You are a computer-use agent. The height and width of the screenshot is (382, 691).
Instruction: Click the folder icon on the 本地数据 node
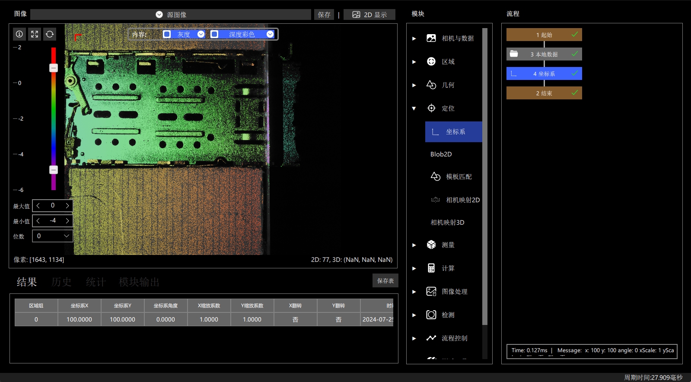click(514, 54)
